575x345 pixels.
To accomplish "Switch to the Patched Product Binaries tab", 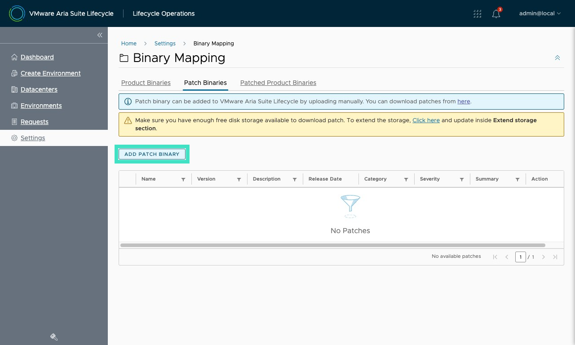I will [279, 83].
